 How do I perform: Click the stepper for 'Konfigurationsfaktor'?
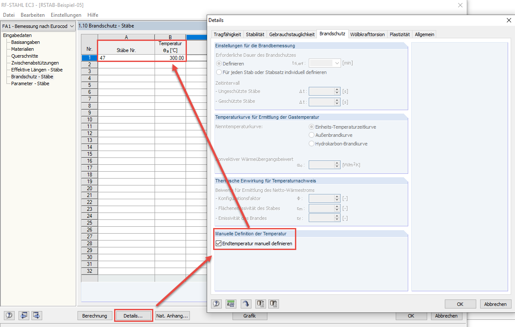(x=336, y=198)
